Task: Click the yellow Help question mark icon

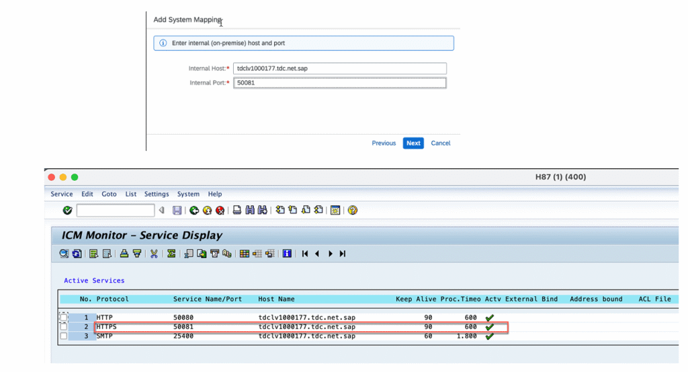Action: (353, 210)
